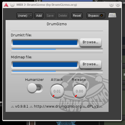Browse for a Midimap file

pyautogui.click(x=90, y=64)
